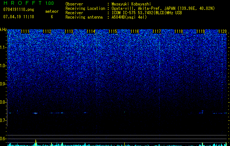Click the yellow power peak below the 1116 marker
Viewport: 230px width, 146px height.
point(124,144)
